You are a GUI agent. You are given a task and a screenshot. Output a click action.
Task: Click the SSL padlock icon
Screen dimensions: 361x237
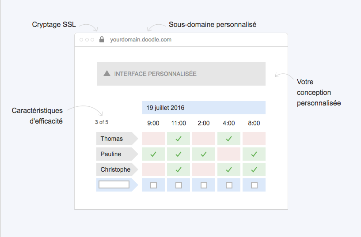(x=102, y=40)
